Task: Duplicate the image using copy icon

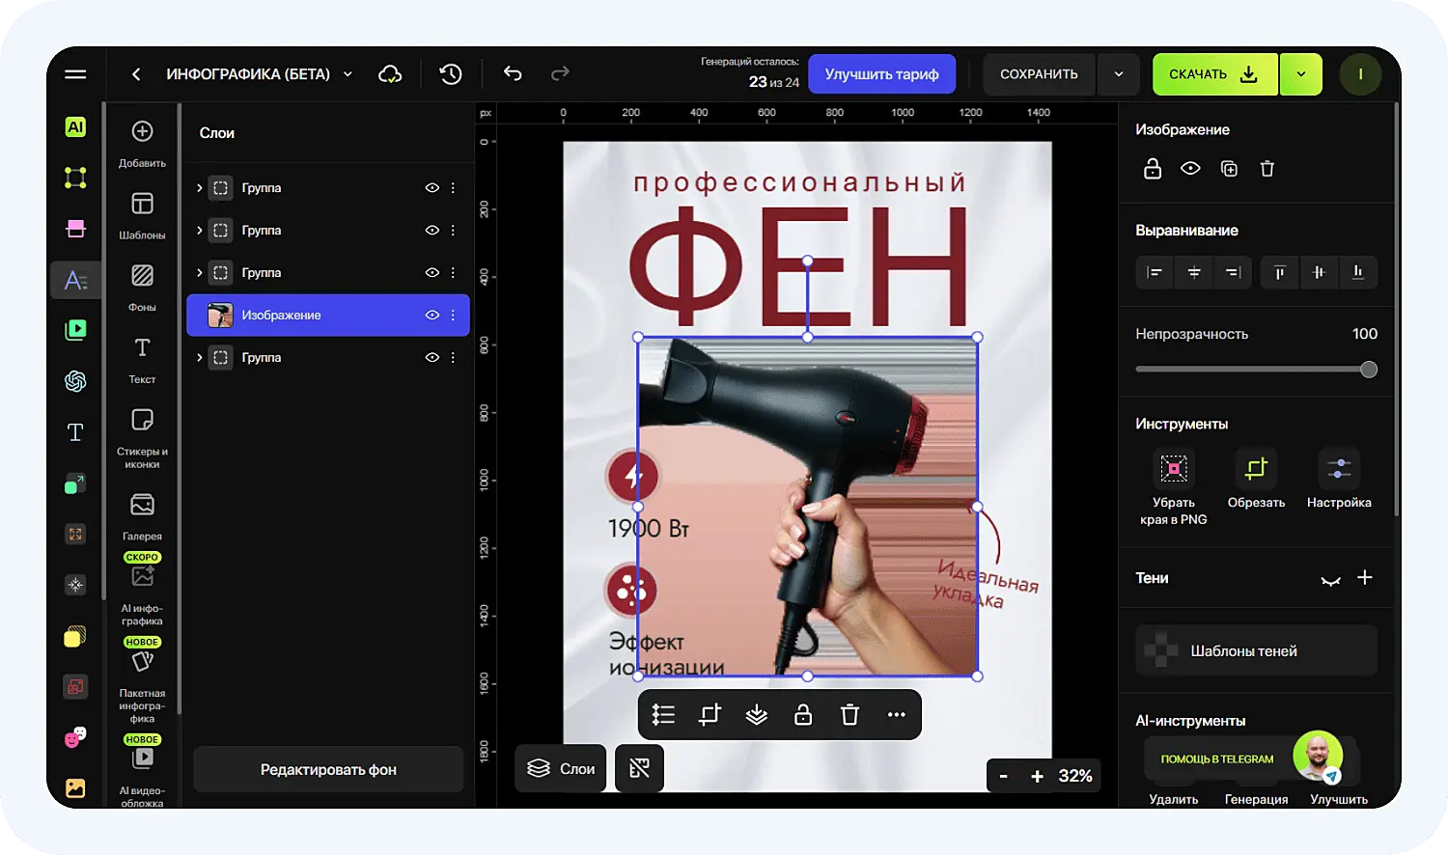Action: tap(1228, 168)
